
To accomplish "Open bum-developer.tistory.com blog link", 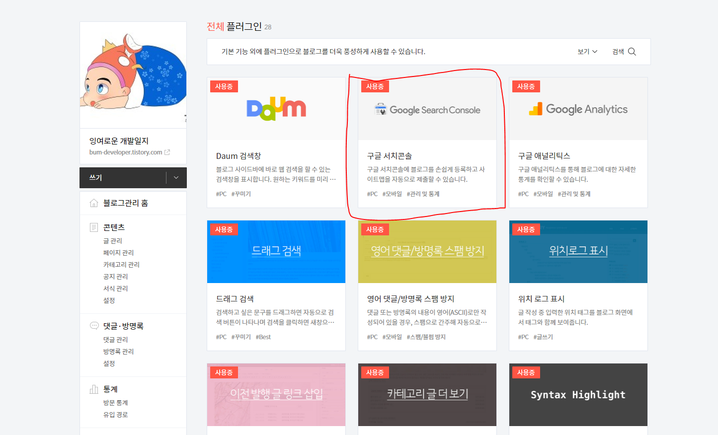I will [x=126, y=152].
